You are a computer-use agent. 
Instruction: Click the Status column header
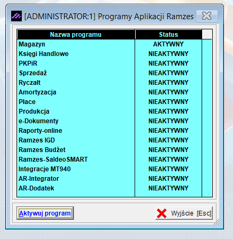169,35
